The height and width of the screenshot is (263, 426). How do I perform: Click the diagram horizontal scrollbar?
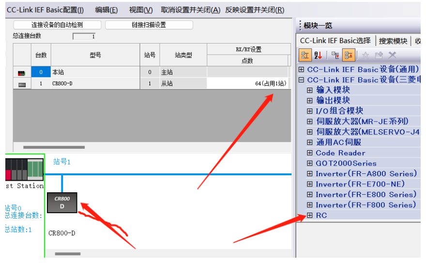[x=68, y=254]
